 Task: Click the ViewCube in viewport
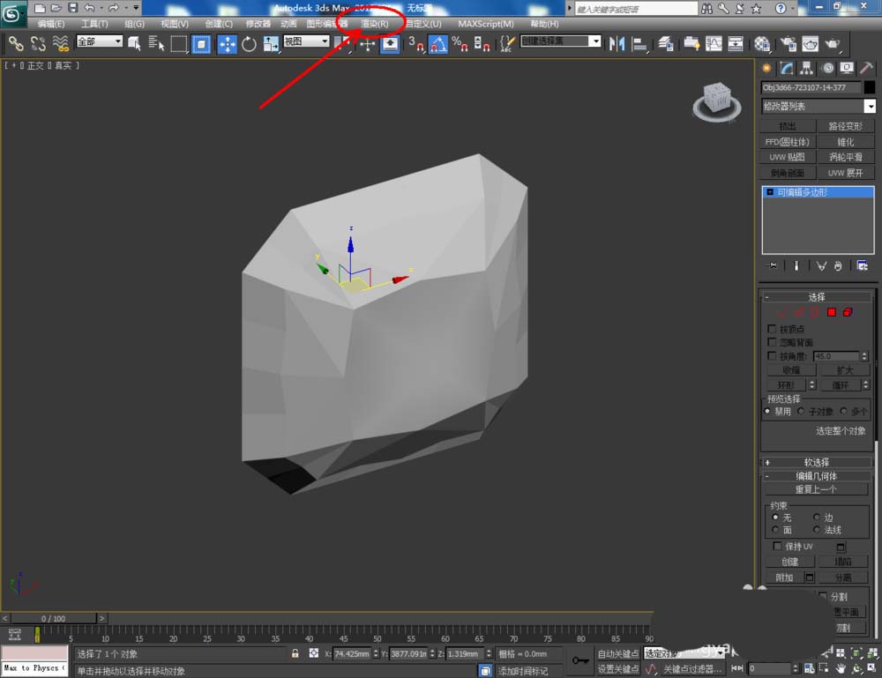(x=716, y=98)
